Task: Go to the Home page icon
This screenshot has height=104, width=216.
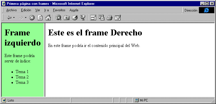Action: (x=48, y=18)
